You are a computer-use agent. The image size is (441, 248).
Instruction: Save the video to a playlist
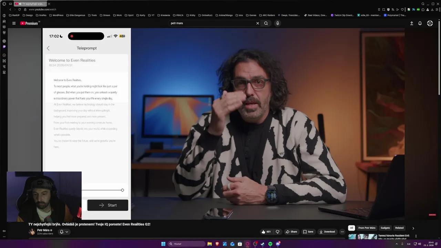click(x=308, y=232)
